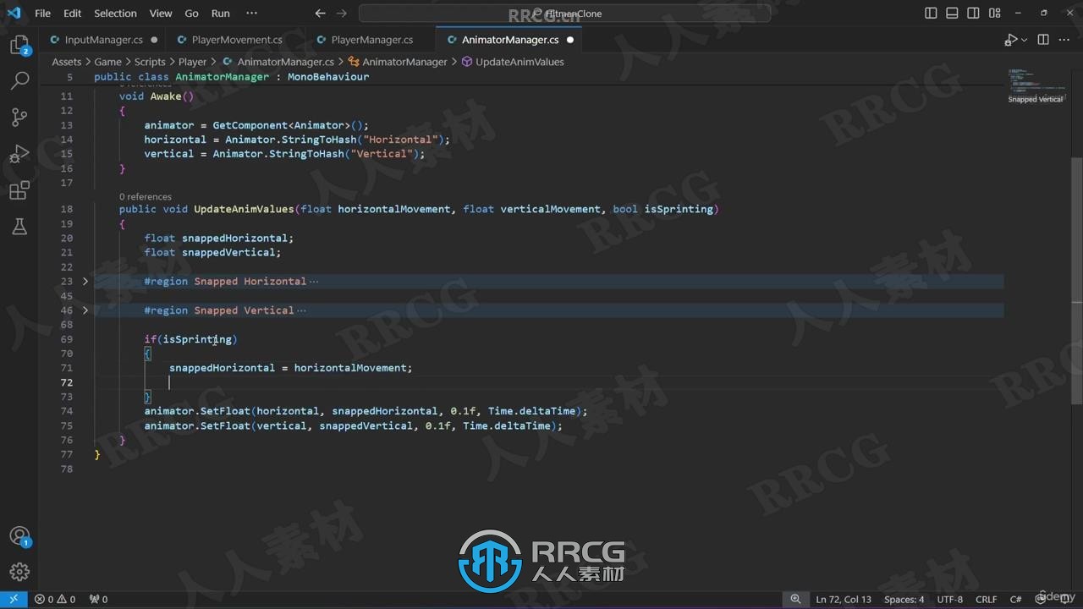Toggle primary side bar layout icon
Image resolution: width=1083 pixels, height=609 pixels.
pyautogui.click(x=931, y=14)
